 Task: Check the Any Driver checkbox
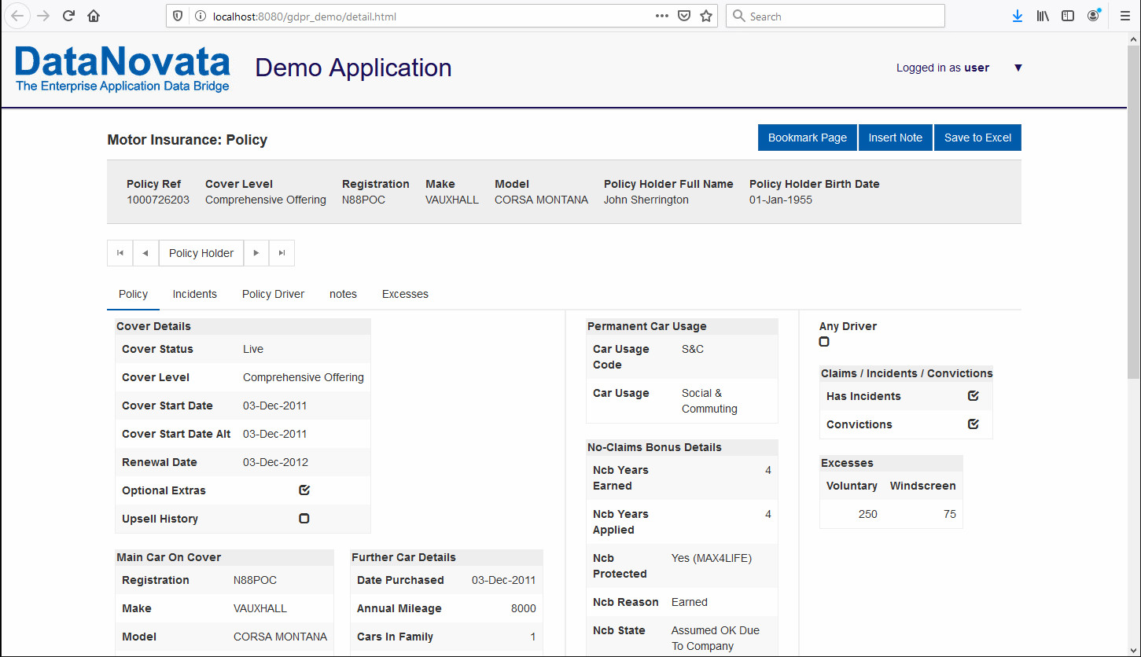coord(824,342)
